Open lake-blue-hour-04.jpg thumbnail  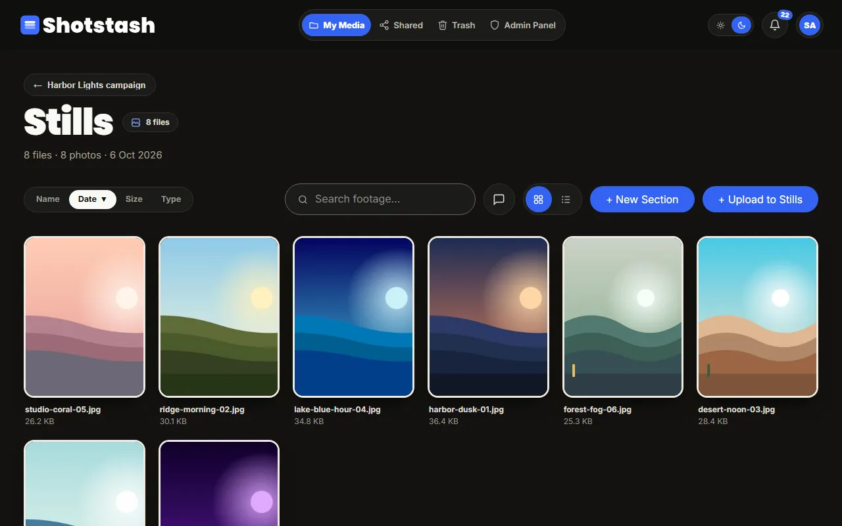coord(354,317)
